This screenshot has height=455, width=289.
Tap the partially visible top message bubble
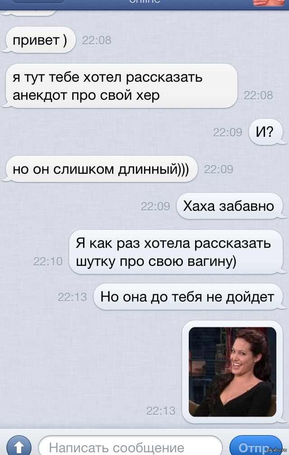click(x=30, y=13)
